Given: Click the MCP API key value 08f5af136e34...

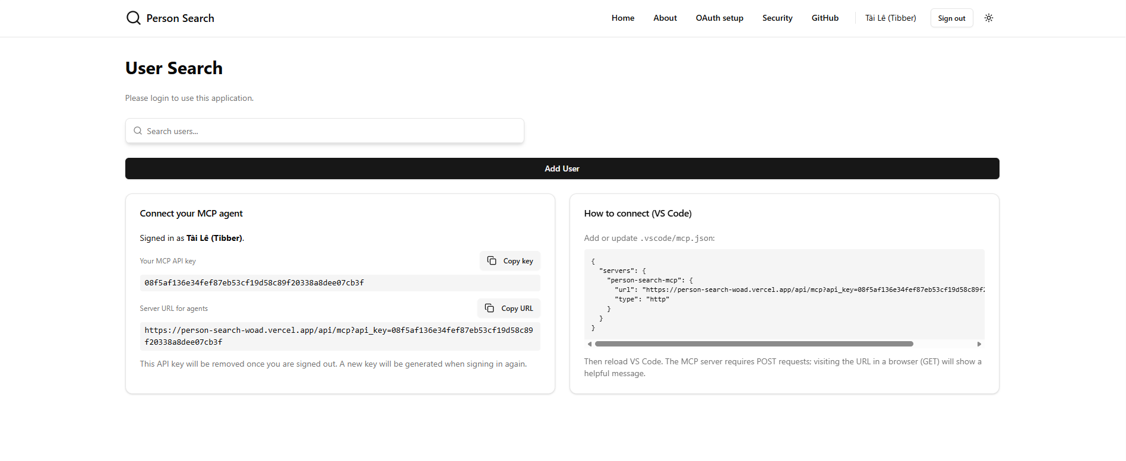Looking at the screenshot, I should (x=340, y=283).
